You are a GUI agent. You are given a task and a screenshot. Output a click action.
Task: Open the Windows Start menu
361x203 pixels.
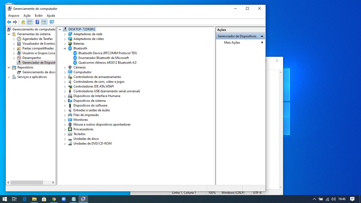pyautogui.click(x=4, y=199)
